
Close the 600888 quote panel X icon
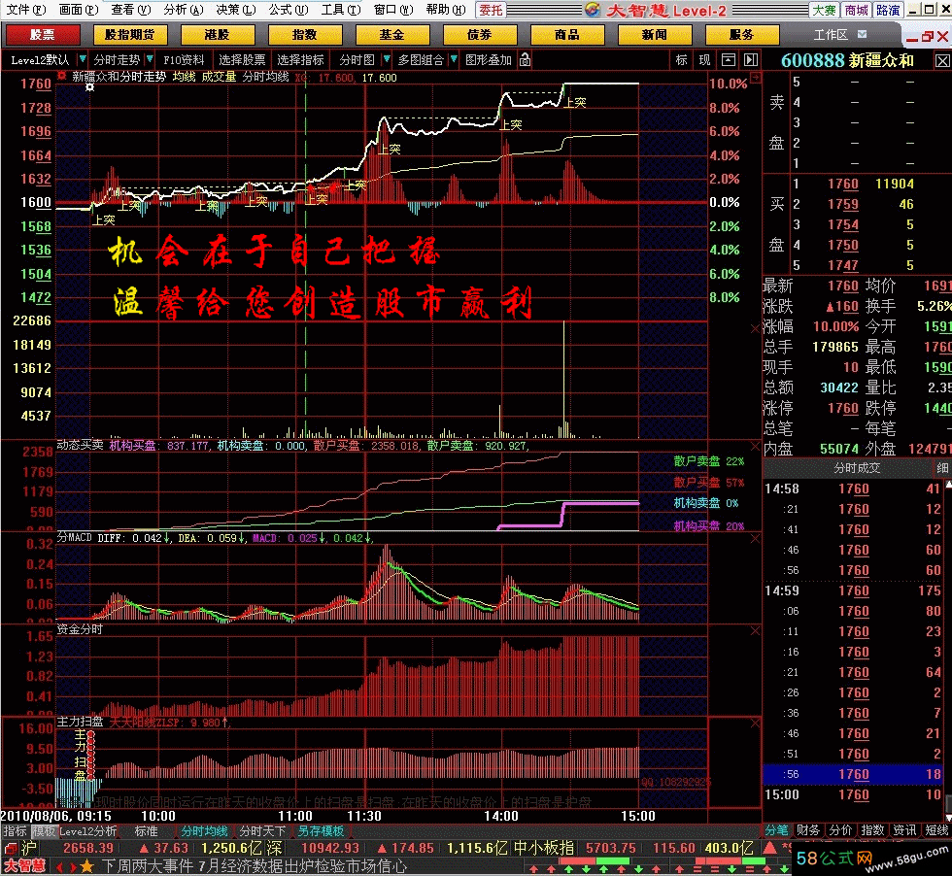point(941,61)
